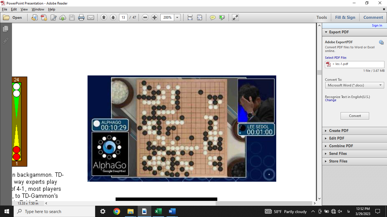Click the vertical scrollbar up arrow

pyautogui.click(x=319, y=26)
